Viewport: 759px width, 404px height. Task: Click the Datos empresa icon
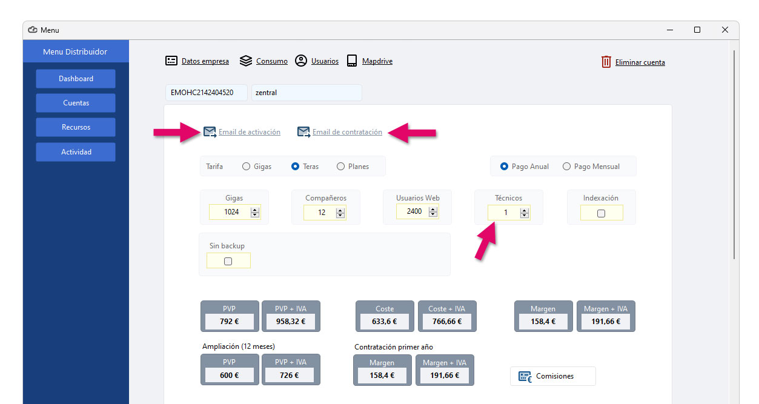[171, 61]
